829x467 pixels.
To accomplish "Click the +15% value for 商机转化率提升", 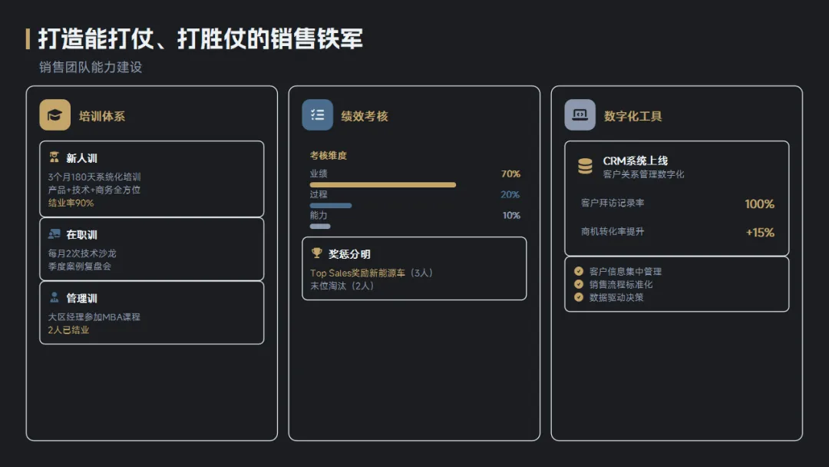I will tap(760, 233).
